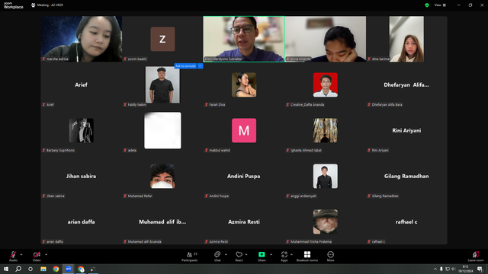Open the notification center icon
This screenshot has width=488, height=274.
point(480,269)
